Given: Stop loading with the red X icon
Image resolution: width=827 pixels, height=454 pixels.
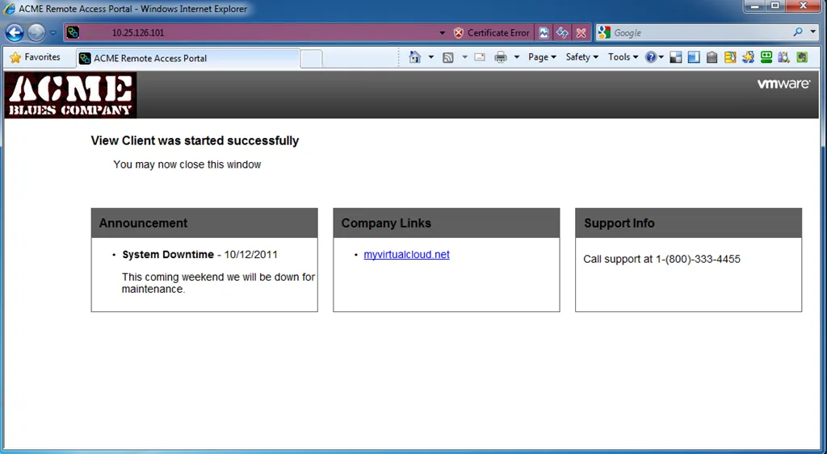Looking at the screenshot, I should pos(581,32).
